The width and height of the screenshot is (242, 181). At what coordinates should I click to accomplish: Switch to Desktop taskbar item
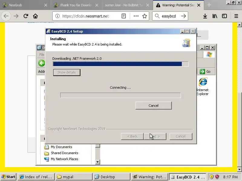(x=112, y=177)
